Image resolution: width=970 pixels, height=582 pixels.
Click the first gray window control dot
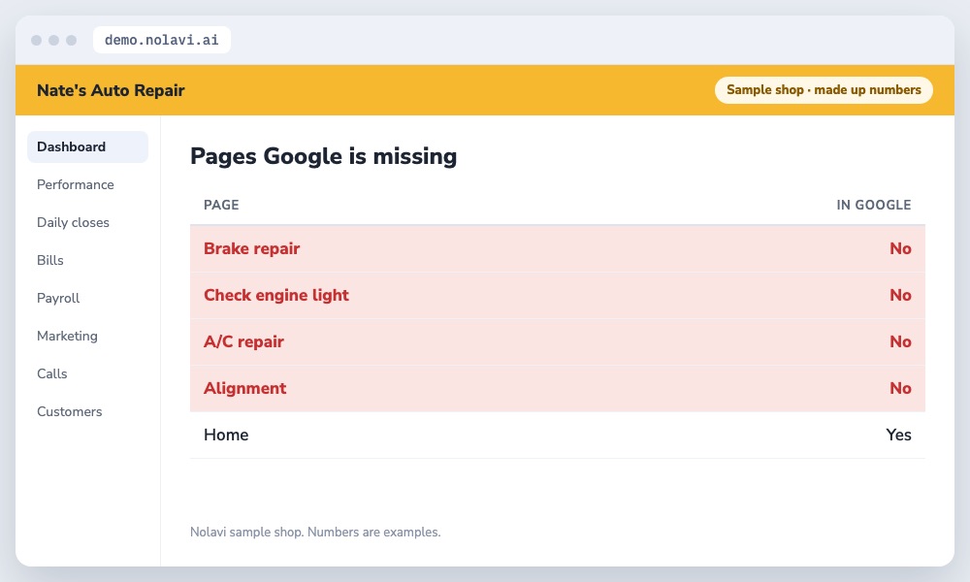pyautogui.click(x=37, y=40)
